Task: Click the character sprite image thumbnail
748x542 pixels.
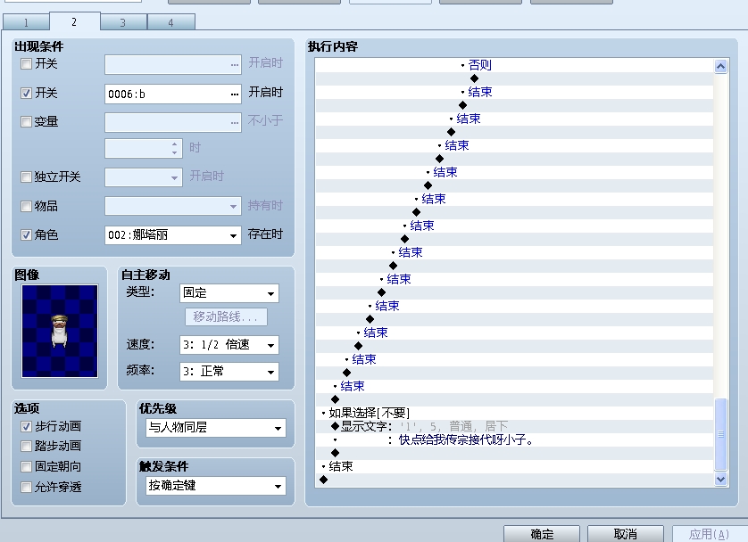Action: (x=60, y=331)
